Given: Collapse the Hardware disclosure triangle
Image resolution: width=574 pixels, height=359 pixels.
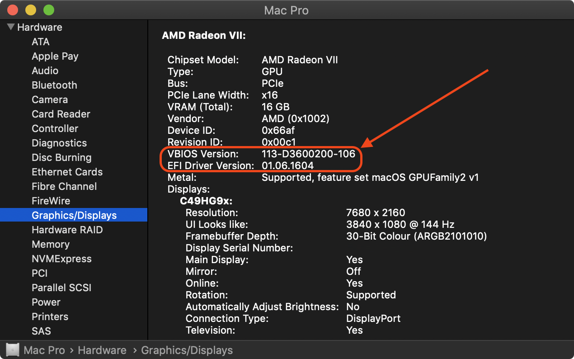Looking at the screenshot, I should (x=11, y=27).
